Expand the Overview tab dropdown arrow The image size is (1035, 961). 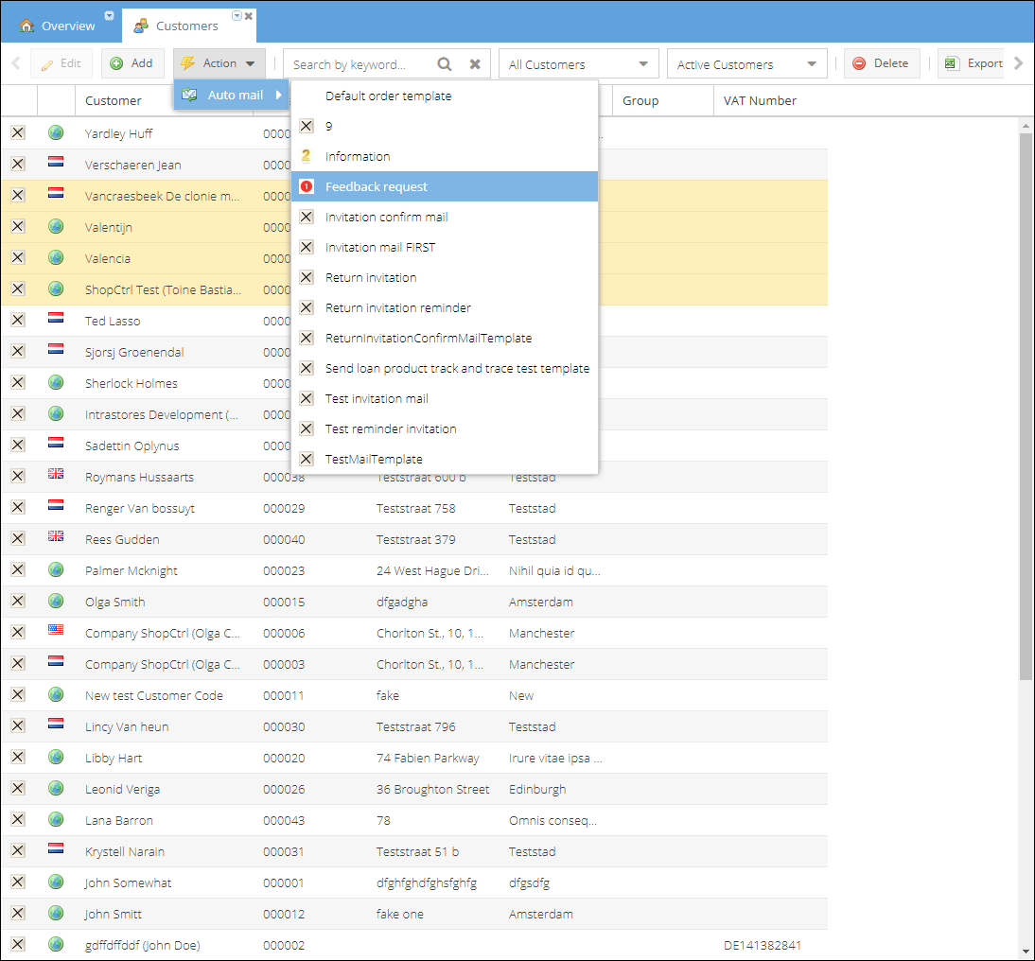pos(110,15)
